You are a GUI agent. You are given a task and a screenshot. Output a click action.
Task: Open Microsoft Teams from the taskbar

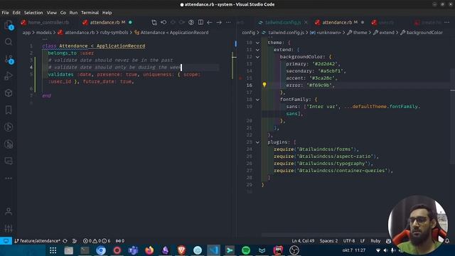tap(133, 250)
